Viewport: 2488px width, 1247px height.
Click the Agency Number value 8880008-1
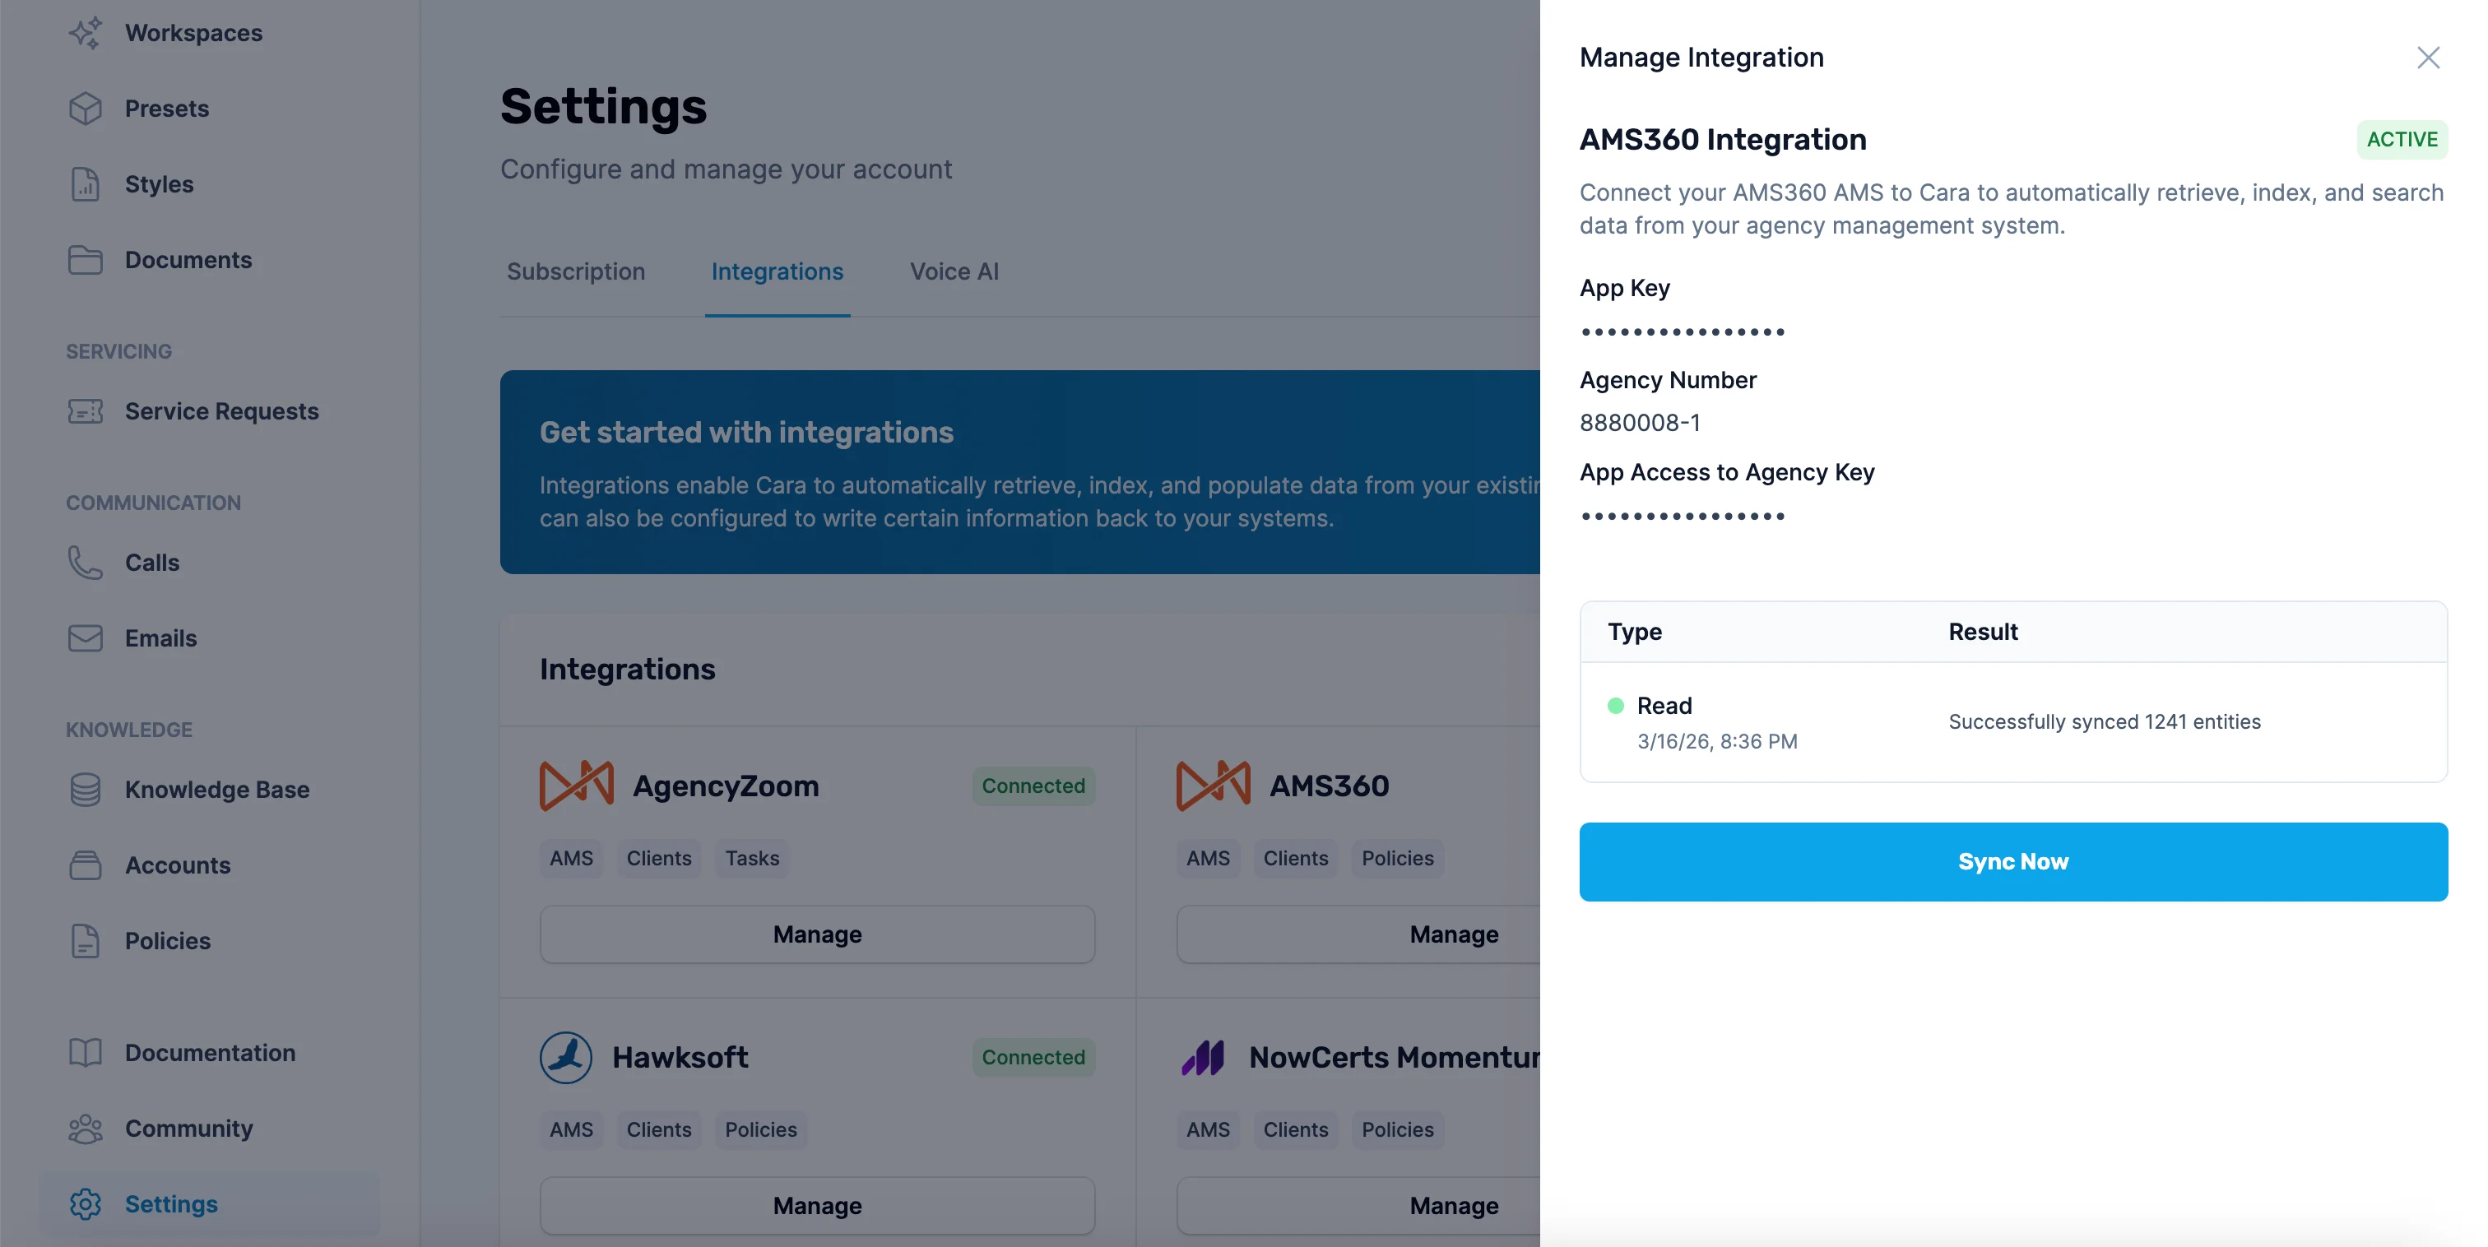click(x=1640, y=422)
